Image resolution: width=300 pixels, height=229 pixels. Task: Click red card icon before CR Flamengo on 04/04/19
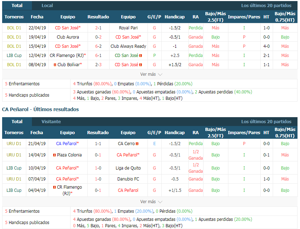tap(54, 187)
